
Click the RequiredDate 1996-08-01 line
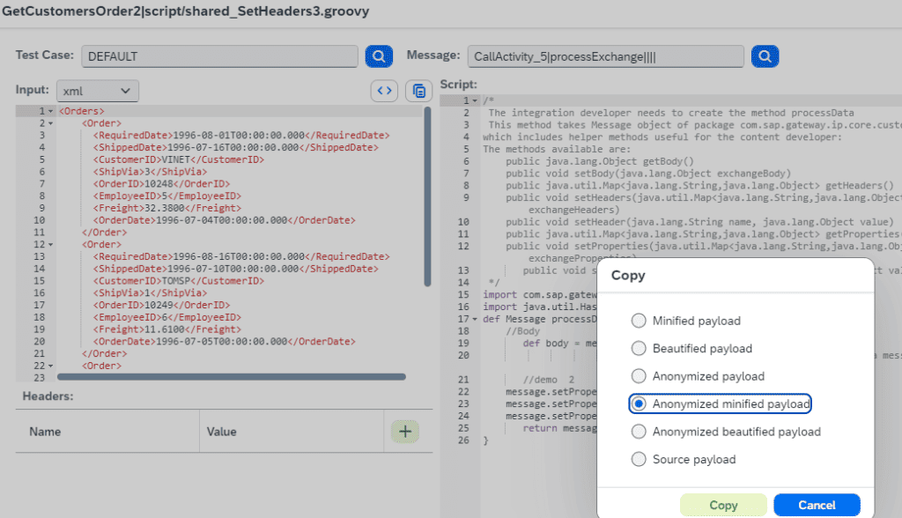pos(241,136)
